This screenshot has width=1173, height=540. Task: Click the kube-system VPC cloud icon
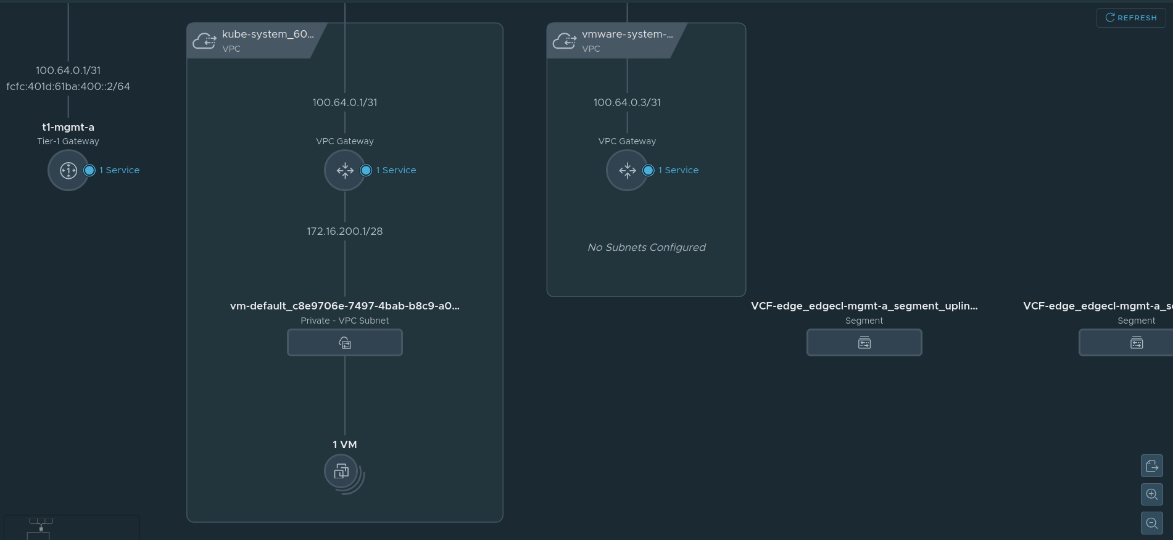(x=204, y=41)
